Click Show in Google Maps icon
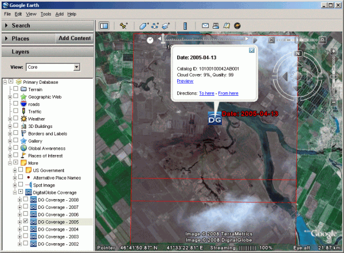Screen dimensions: 344x253 [x=226, y=26]
